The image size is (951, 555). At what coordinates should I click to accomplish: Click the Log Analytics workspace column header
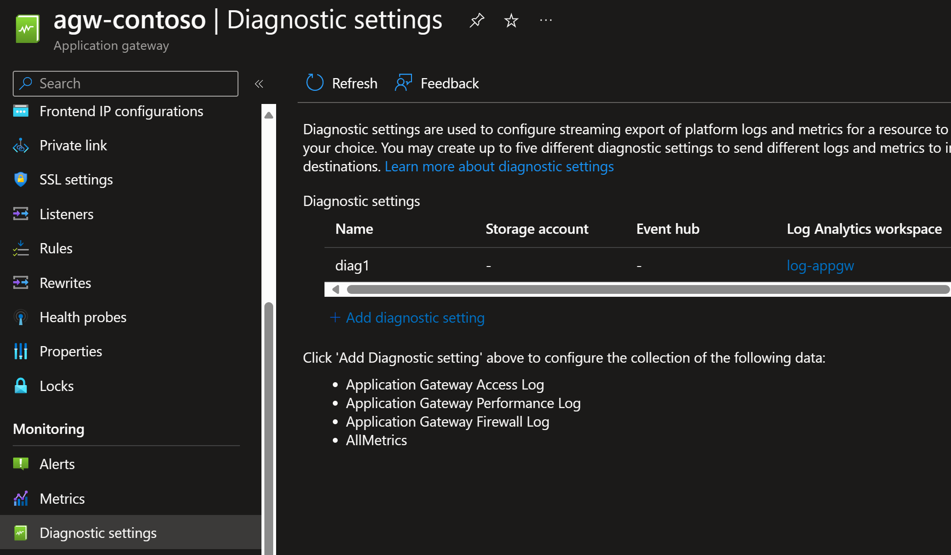[864, 229]
